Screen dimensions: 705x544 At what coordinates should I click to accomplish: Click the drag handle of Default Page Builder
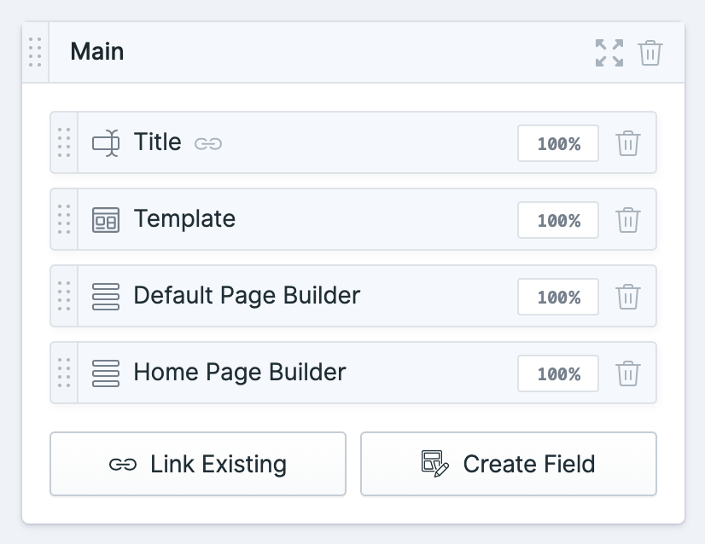coord(63,296)
